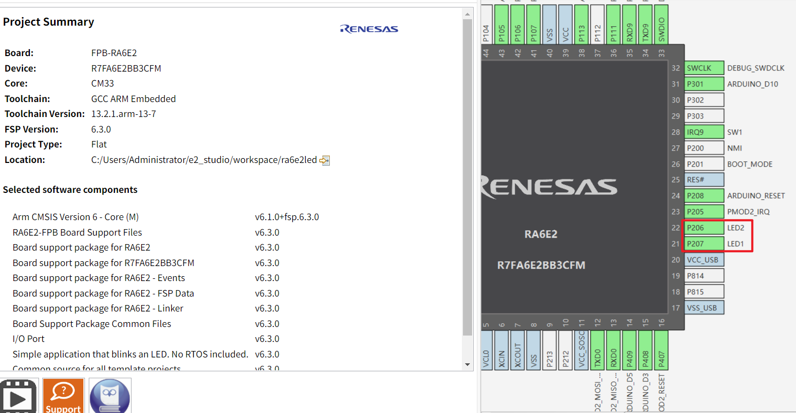Select the P205 pin box

click(704, 212)
